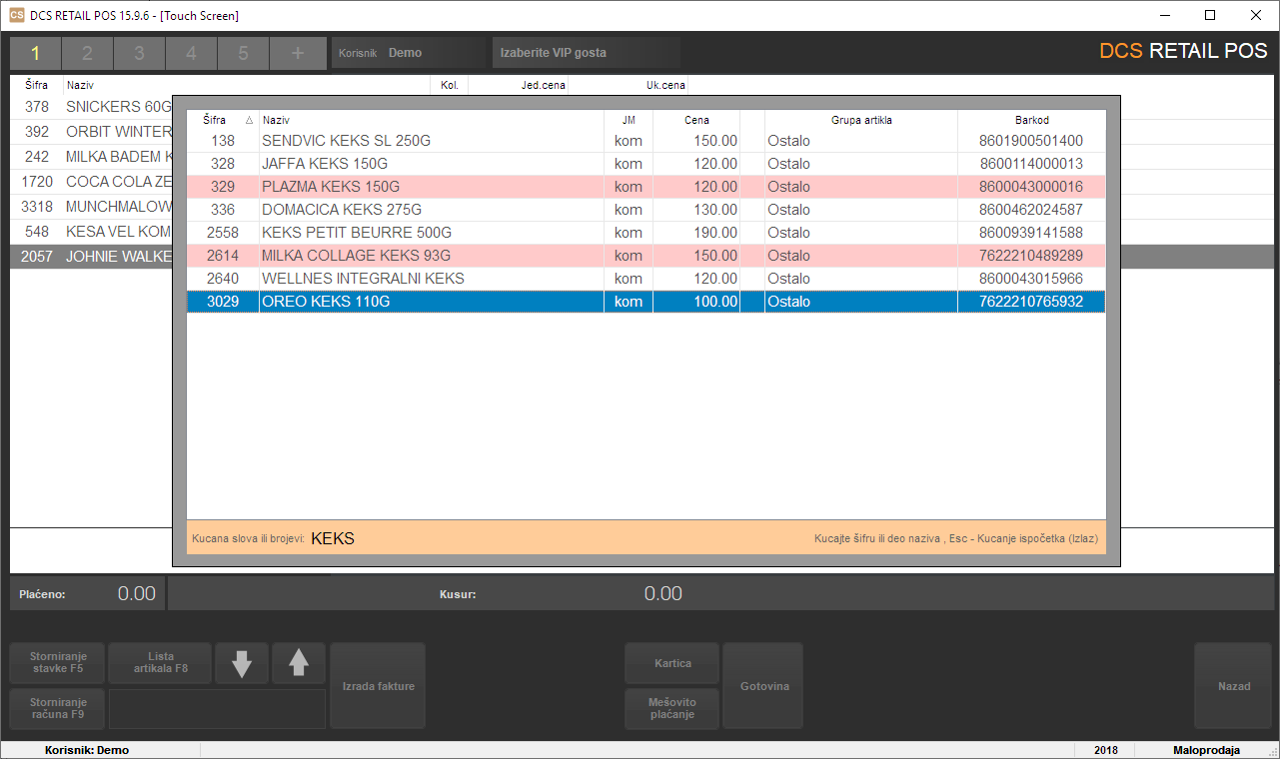Switch to receipt tab 2
This screenshot has width=1280, height=759.
88,53
